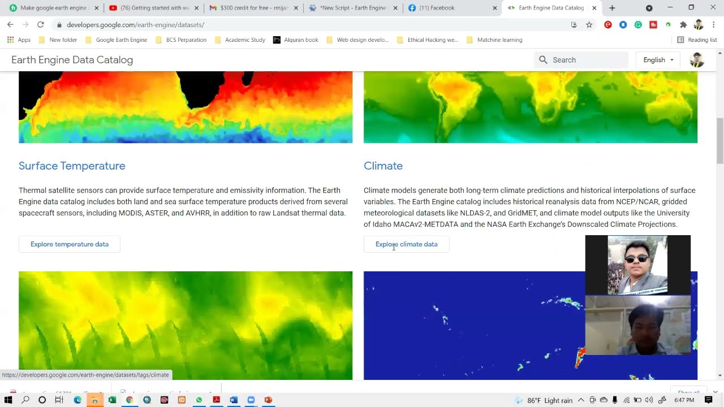
Task: Open the 'Climate' heading link
Action: (383, 166)
